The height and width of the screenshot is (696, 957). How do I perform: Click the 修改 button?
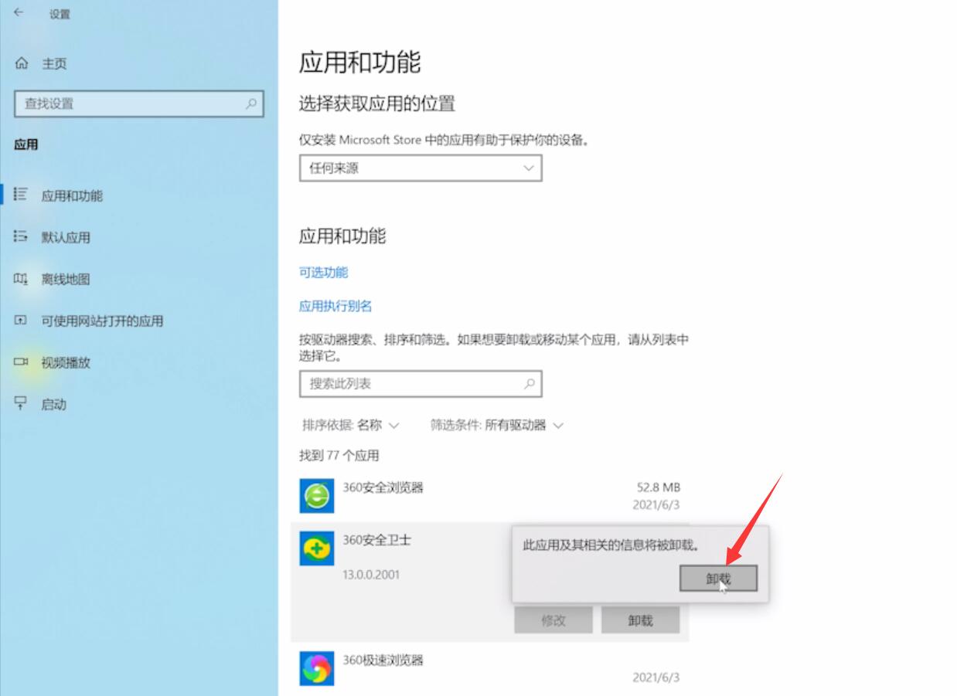click(x=553, y=620)
